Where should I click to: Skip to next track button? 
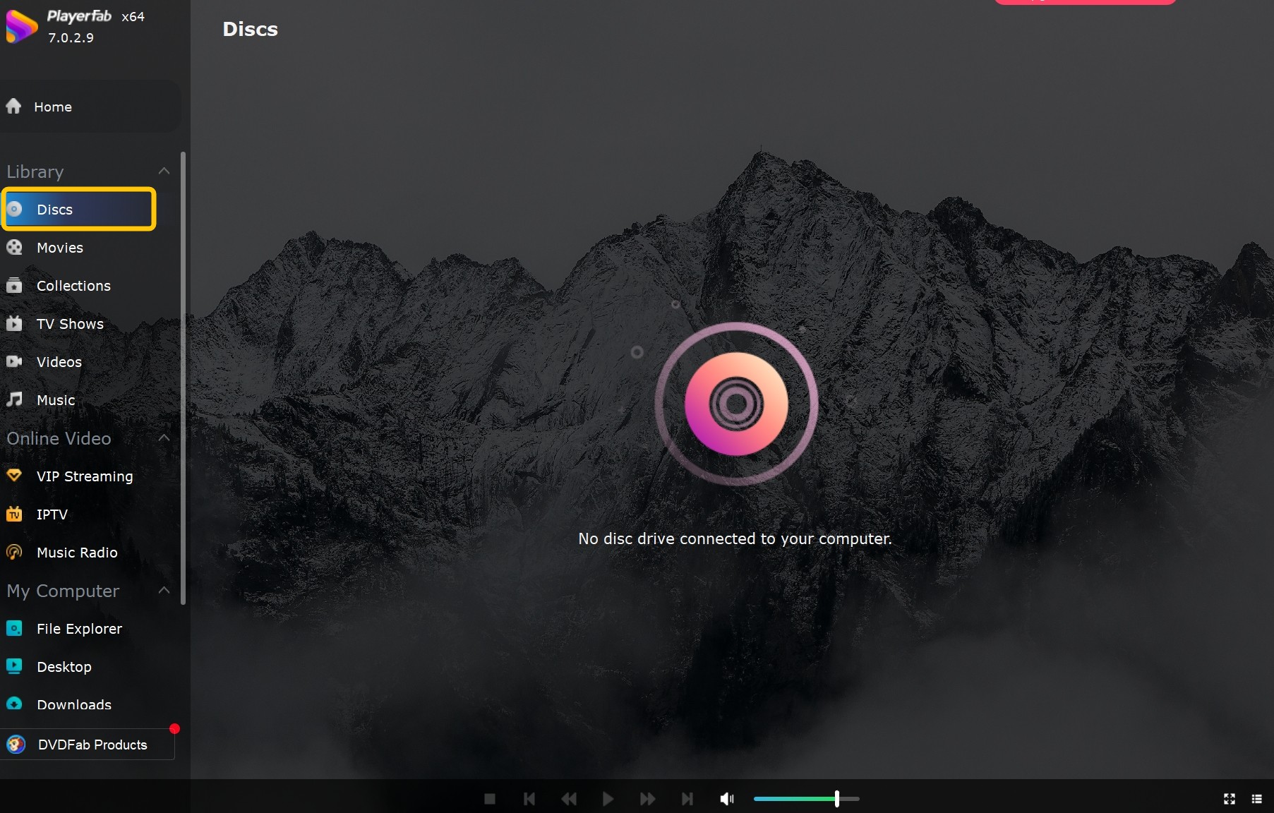coord(687,799)
